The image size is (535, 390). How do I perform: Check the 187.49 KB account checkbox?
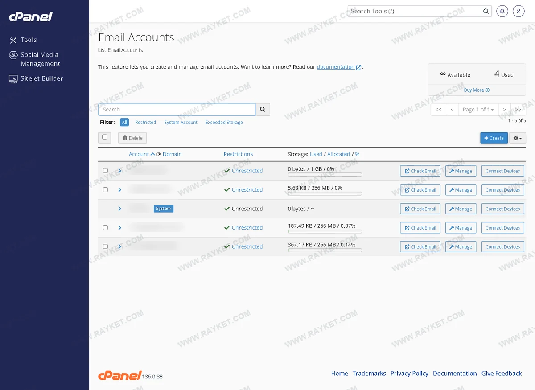coord(105,227)
